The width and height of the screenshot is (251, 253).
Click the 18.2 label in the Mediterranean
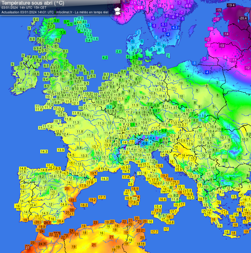click(x=84, y=205)
